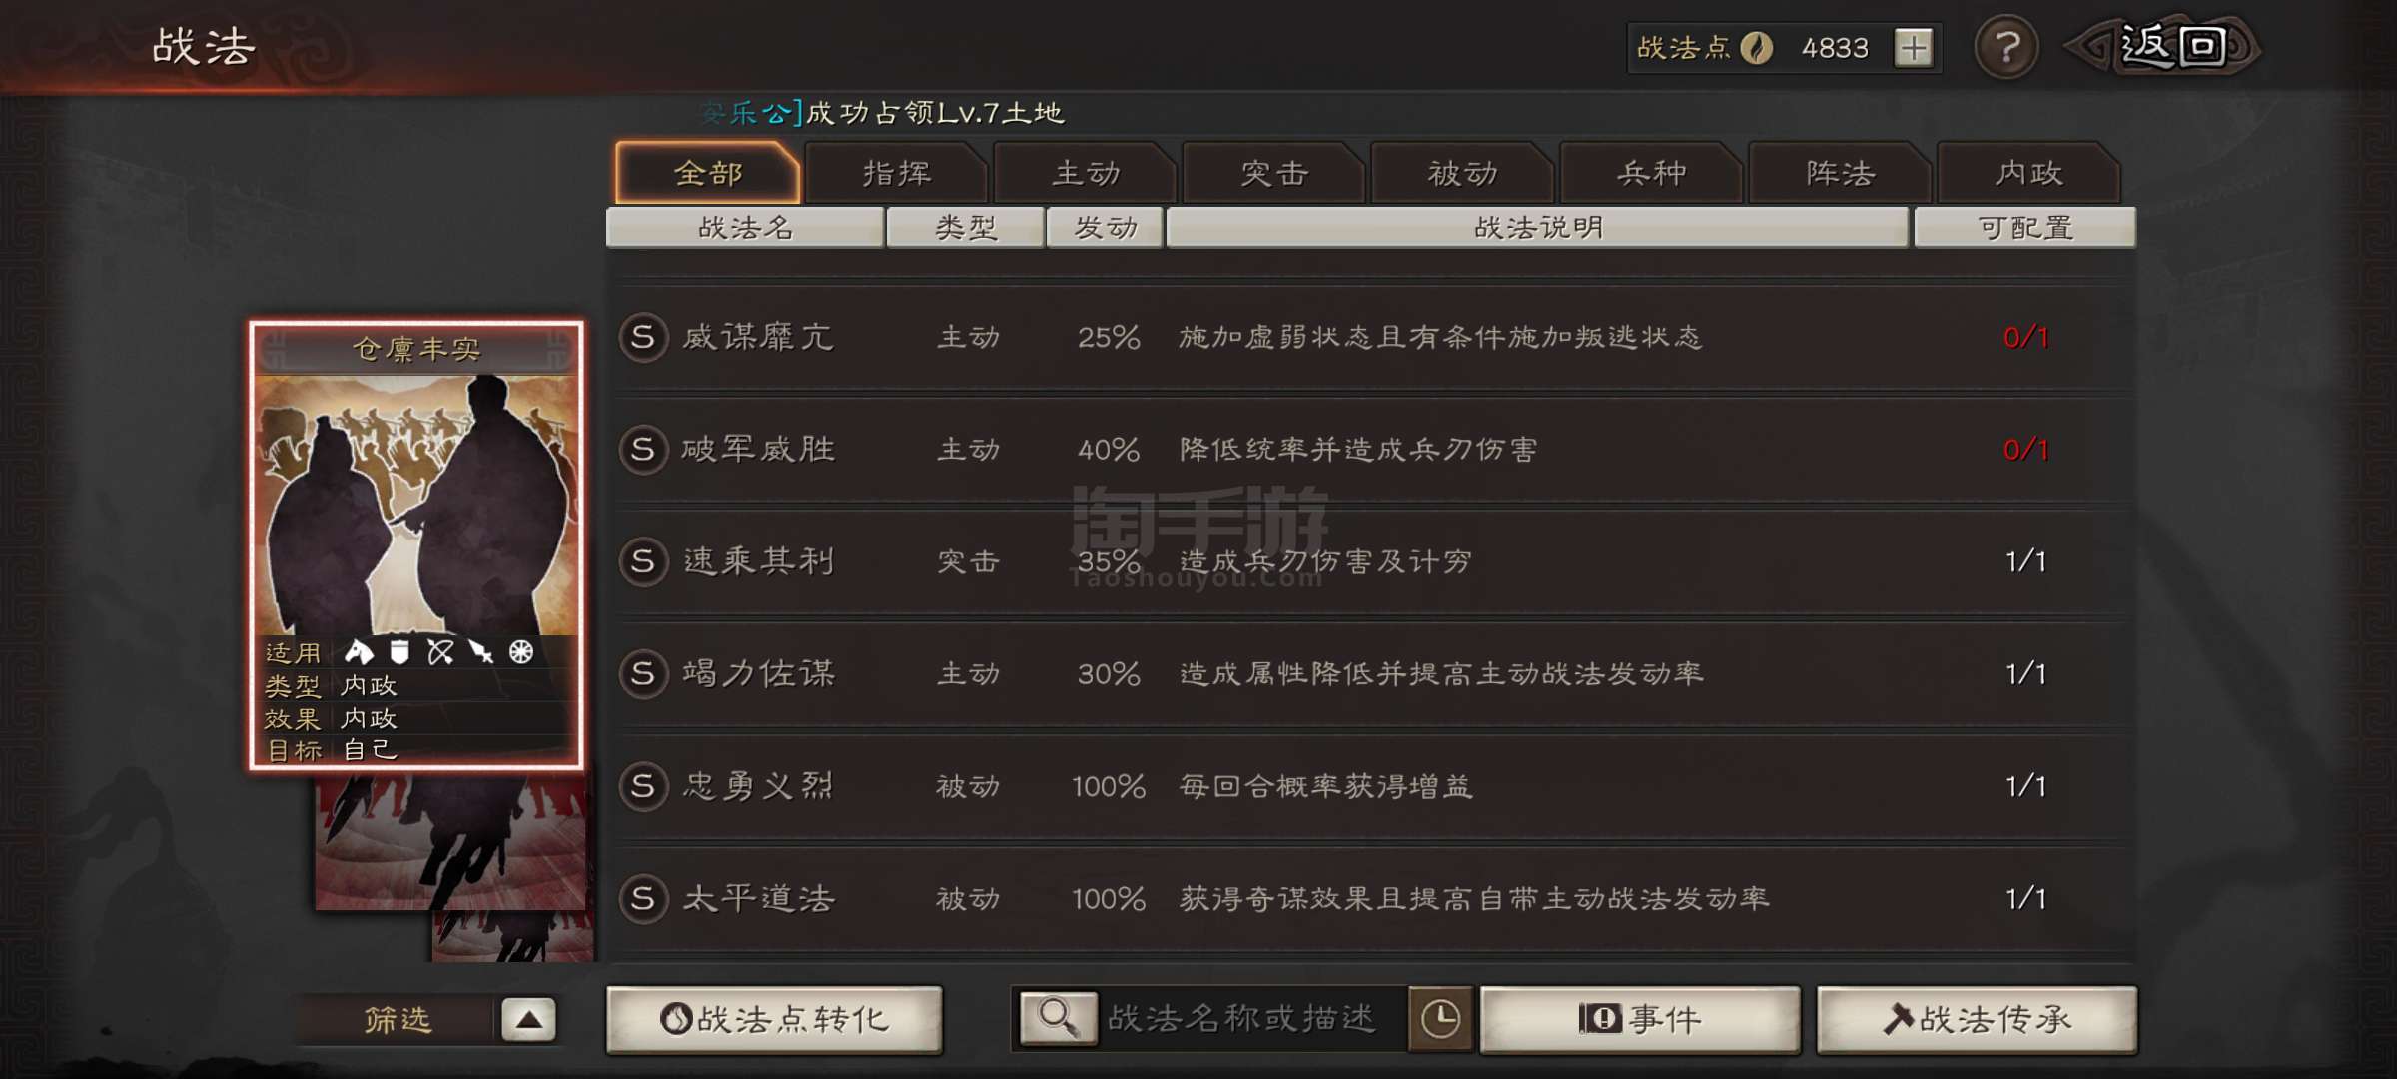Click the crossed bows archer icon

click(440, 652)
